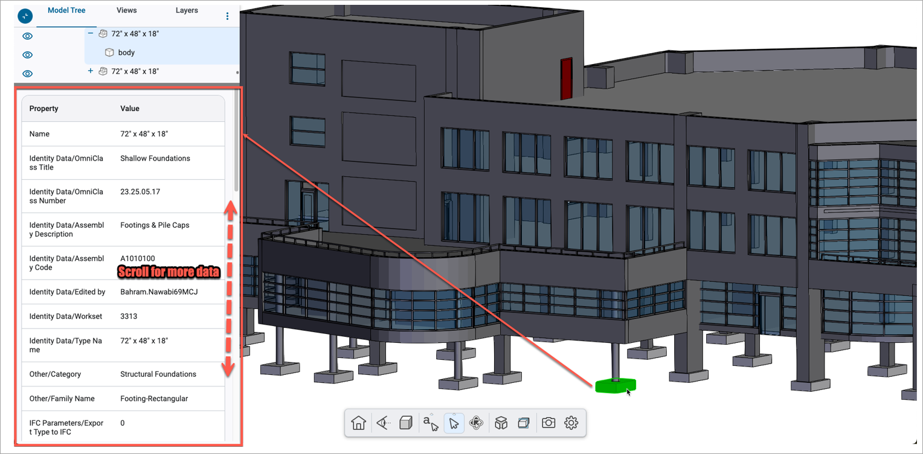Image resolution: width=923 pixels, height=454 pixels.
Task: Hide the collapsed 72" x 48" x 18" node
Action: pos(27,74)
